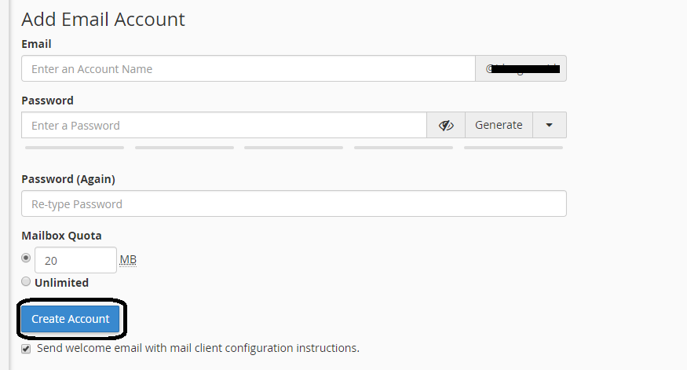Click the redacted domain suffix box
The width and height of the screenshot is (687, 370).
[521, 69]
